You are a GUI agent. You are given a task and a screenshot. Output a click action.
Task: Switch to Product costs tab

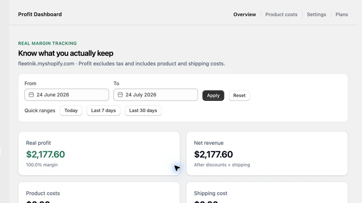(281, 14)
